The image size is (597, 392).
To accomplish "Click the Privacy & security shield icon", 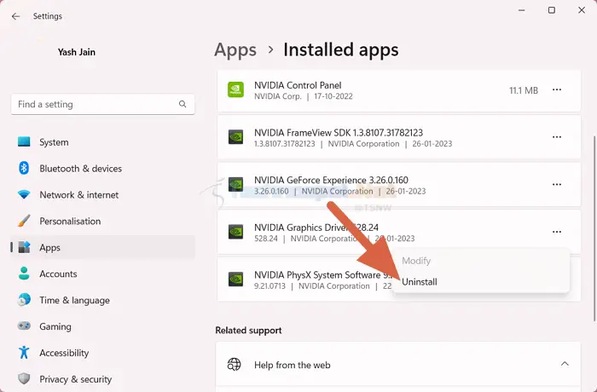I will coord(24,378).
